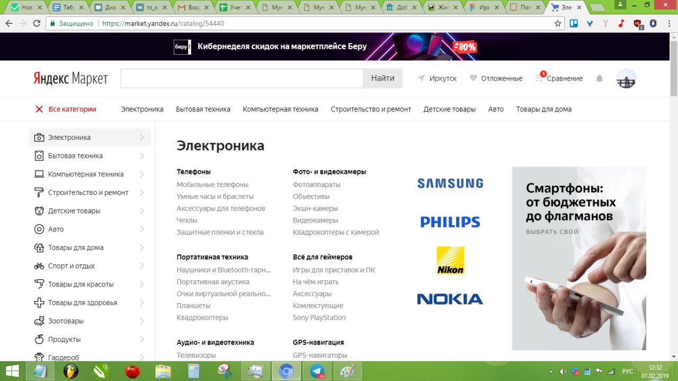Click cat icon for Зоотовары
Image resolution: width=678 pixels, height=381 pixels.
(39, 321)
